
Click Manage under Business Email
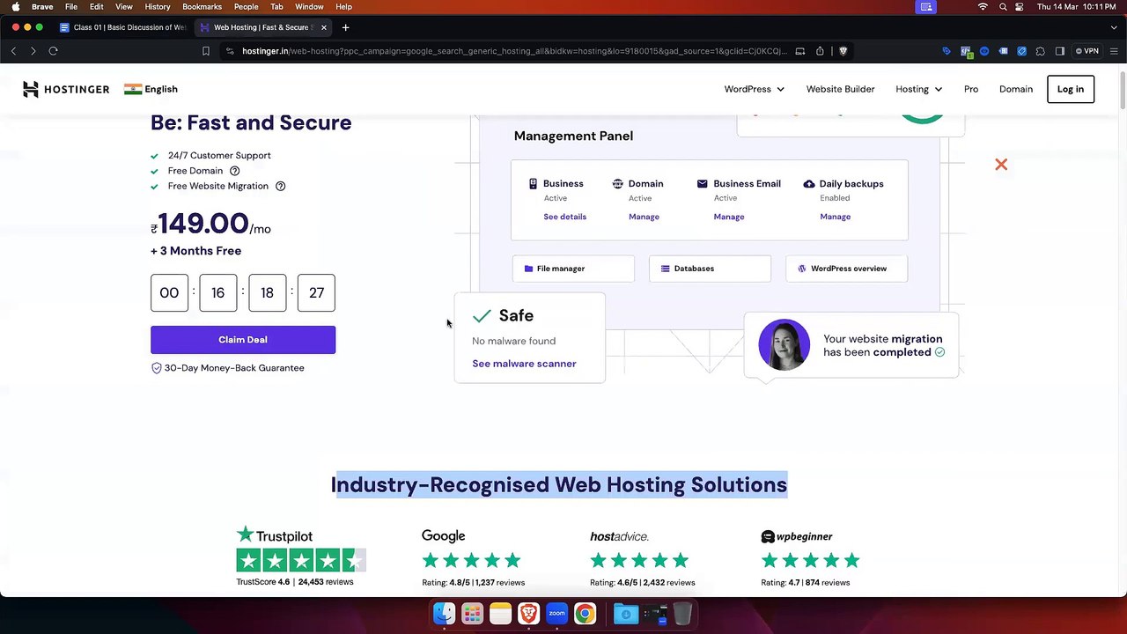pyautogui.click(x=729, y=217)
